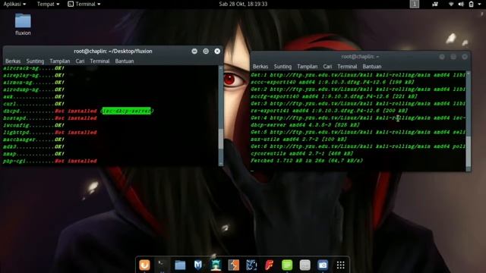Screen dimensions: 486x273
Task: Click the right terminal vertical scrollbar
Action: (469, 121)
